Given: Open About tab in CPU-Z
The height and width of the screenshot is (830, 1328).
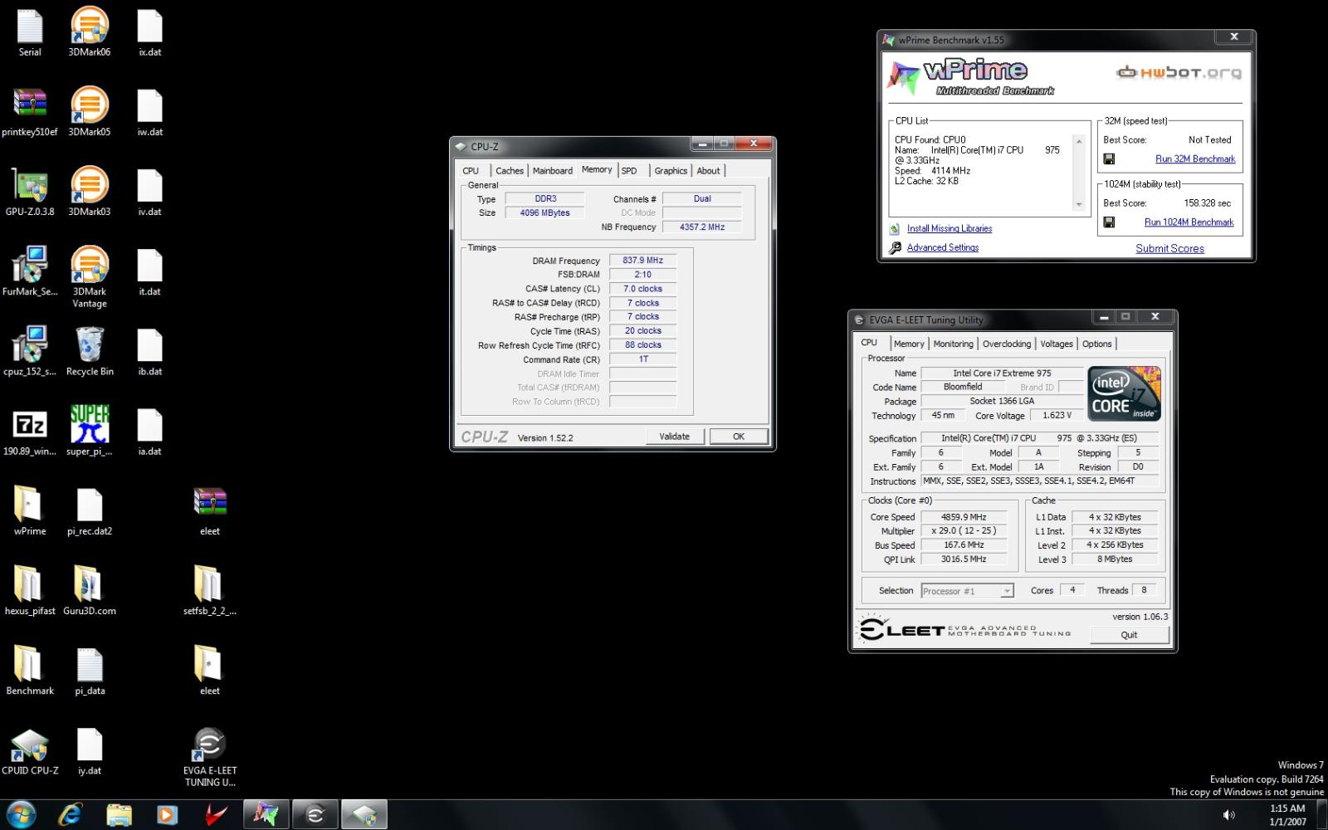Looking at the screenshot, I should (708, 170).
